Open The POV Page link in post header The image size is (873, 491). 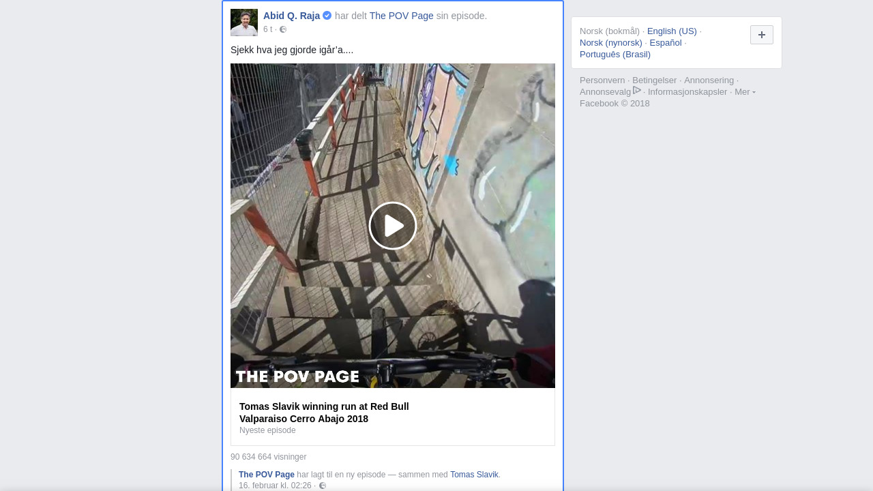(401, 16)
